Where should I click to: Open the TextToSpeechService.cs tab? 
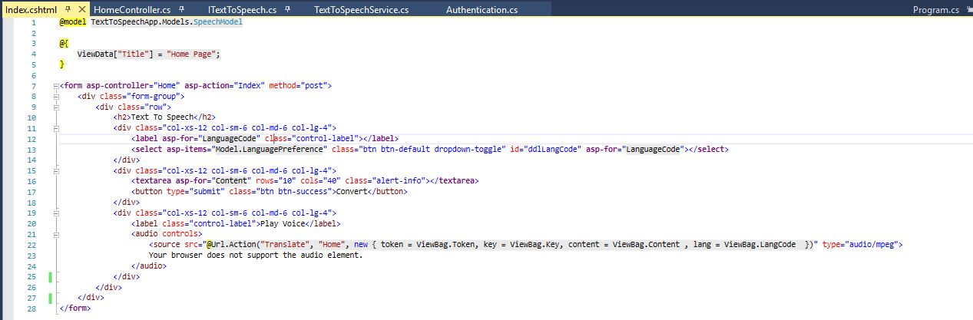point(361,10)
